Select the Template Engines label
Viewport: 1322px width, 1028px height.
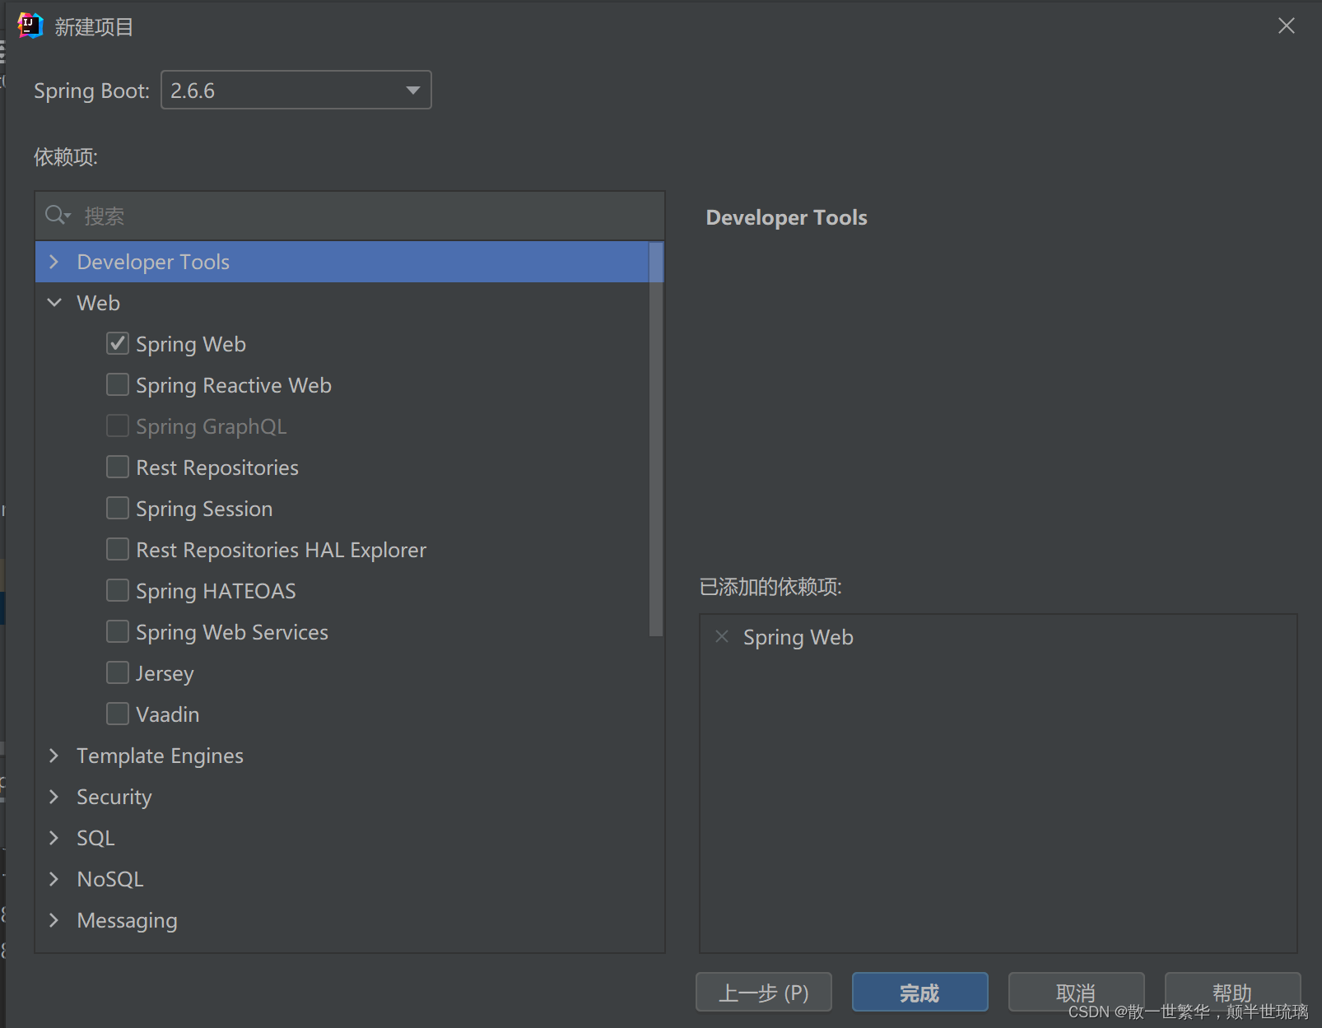[x=160, y=756]
